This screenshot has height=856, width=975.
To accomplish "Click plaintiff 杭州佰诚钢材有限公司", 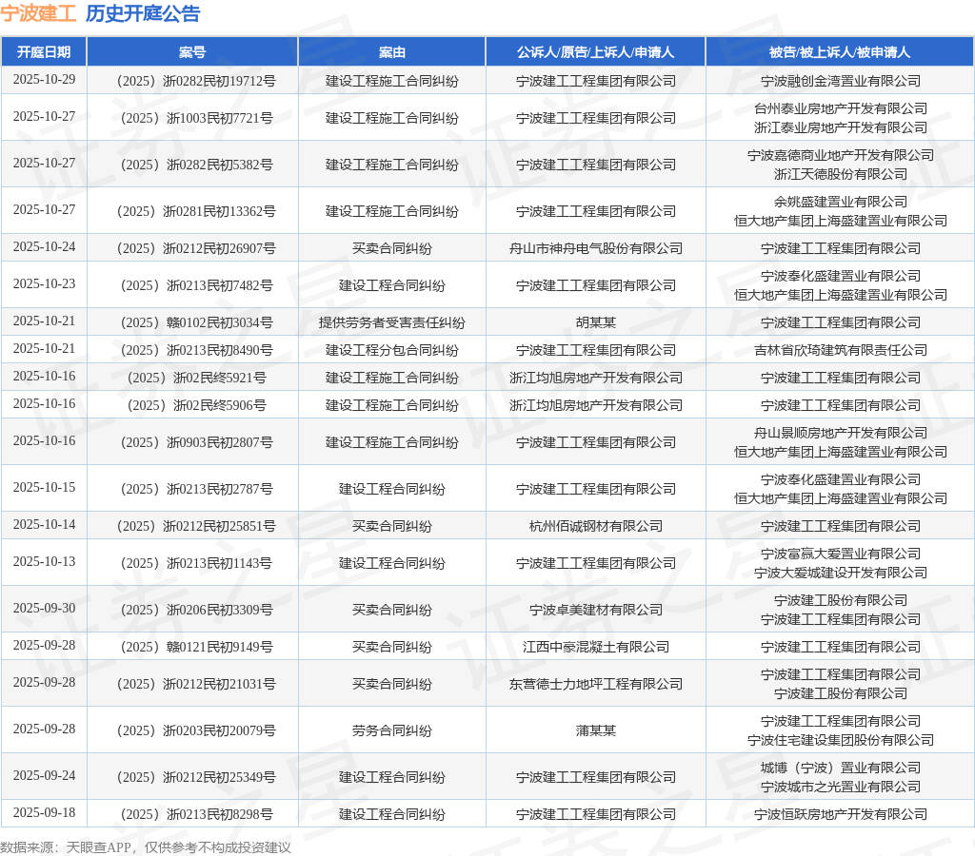I will click(x=596, y=526).
